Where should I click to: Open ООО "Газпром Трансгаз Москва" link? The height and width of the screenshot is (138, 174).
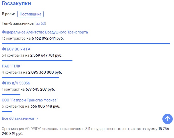pyautogui.click(x=30, y=100)
